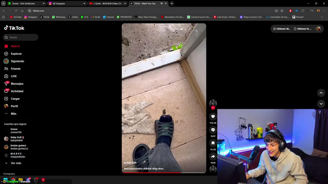Screen dimensions: 328x184
Task: Switch to the L-Gante BLIN BLIN YouTube tab
Action: 108,4
